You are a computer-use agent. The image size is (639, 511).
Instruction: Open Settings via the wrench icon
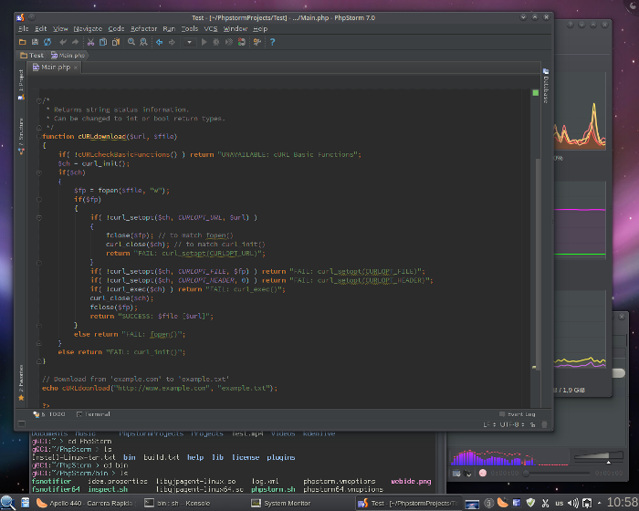257,42
